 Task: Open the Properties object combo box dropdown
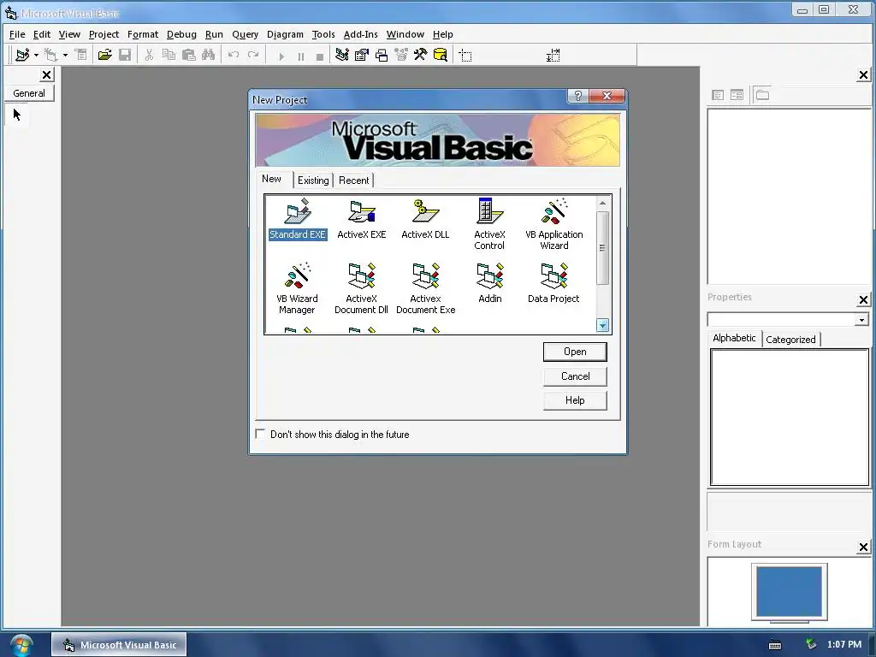[x=861, y=320]
